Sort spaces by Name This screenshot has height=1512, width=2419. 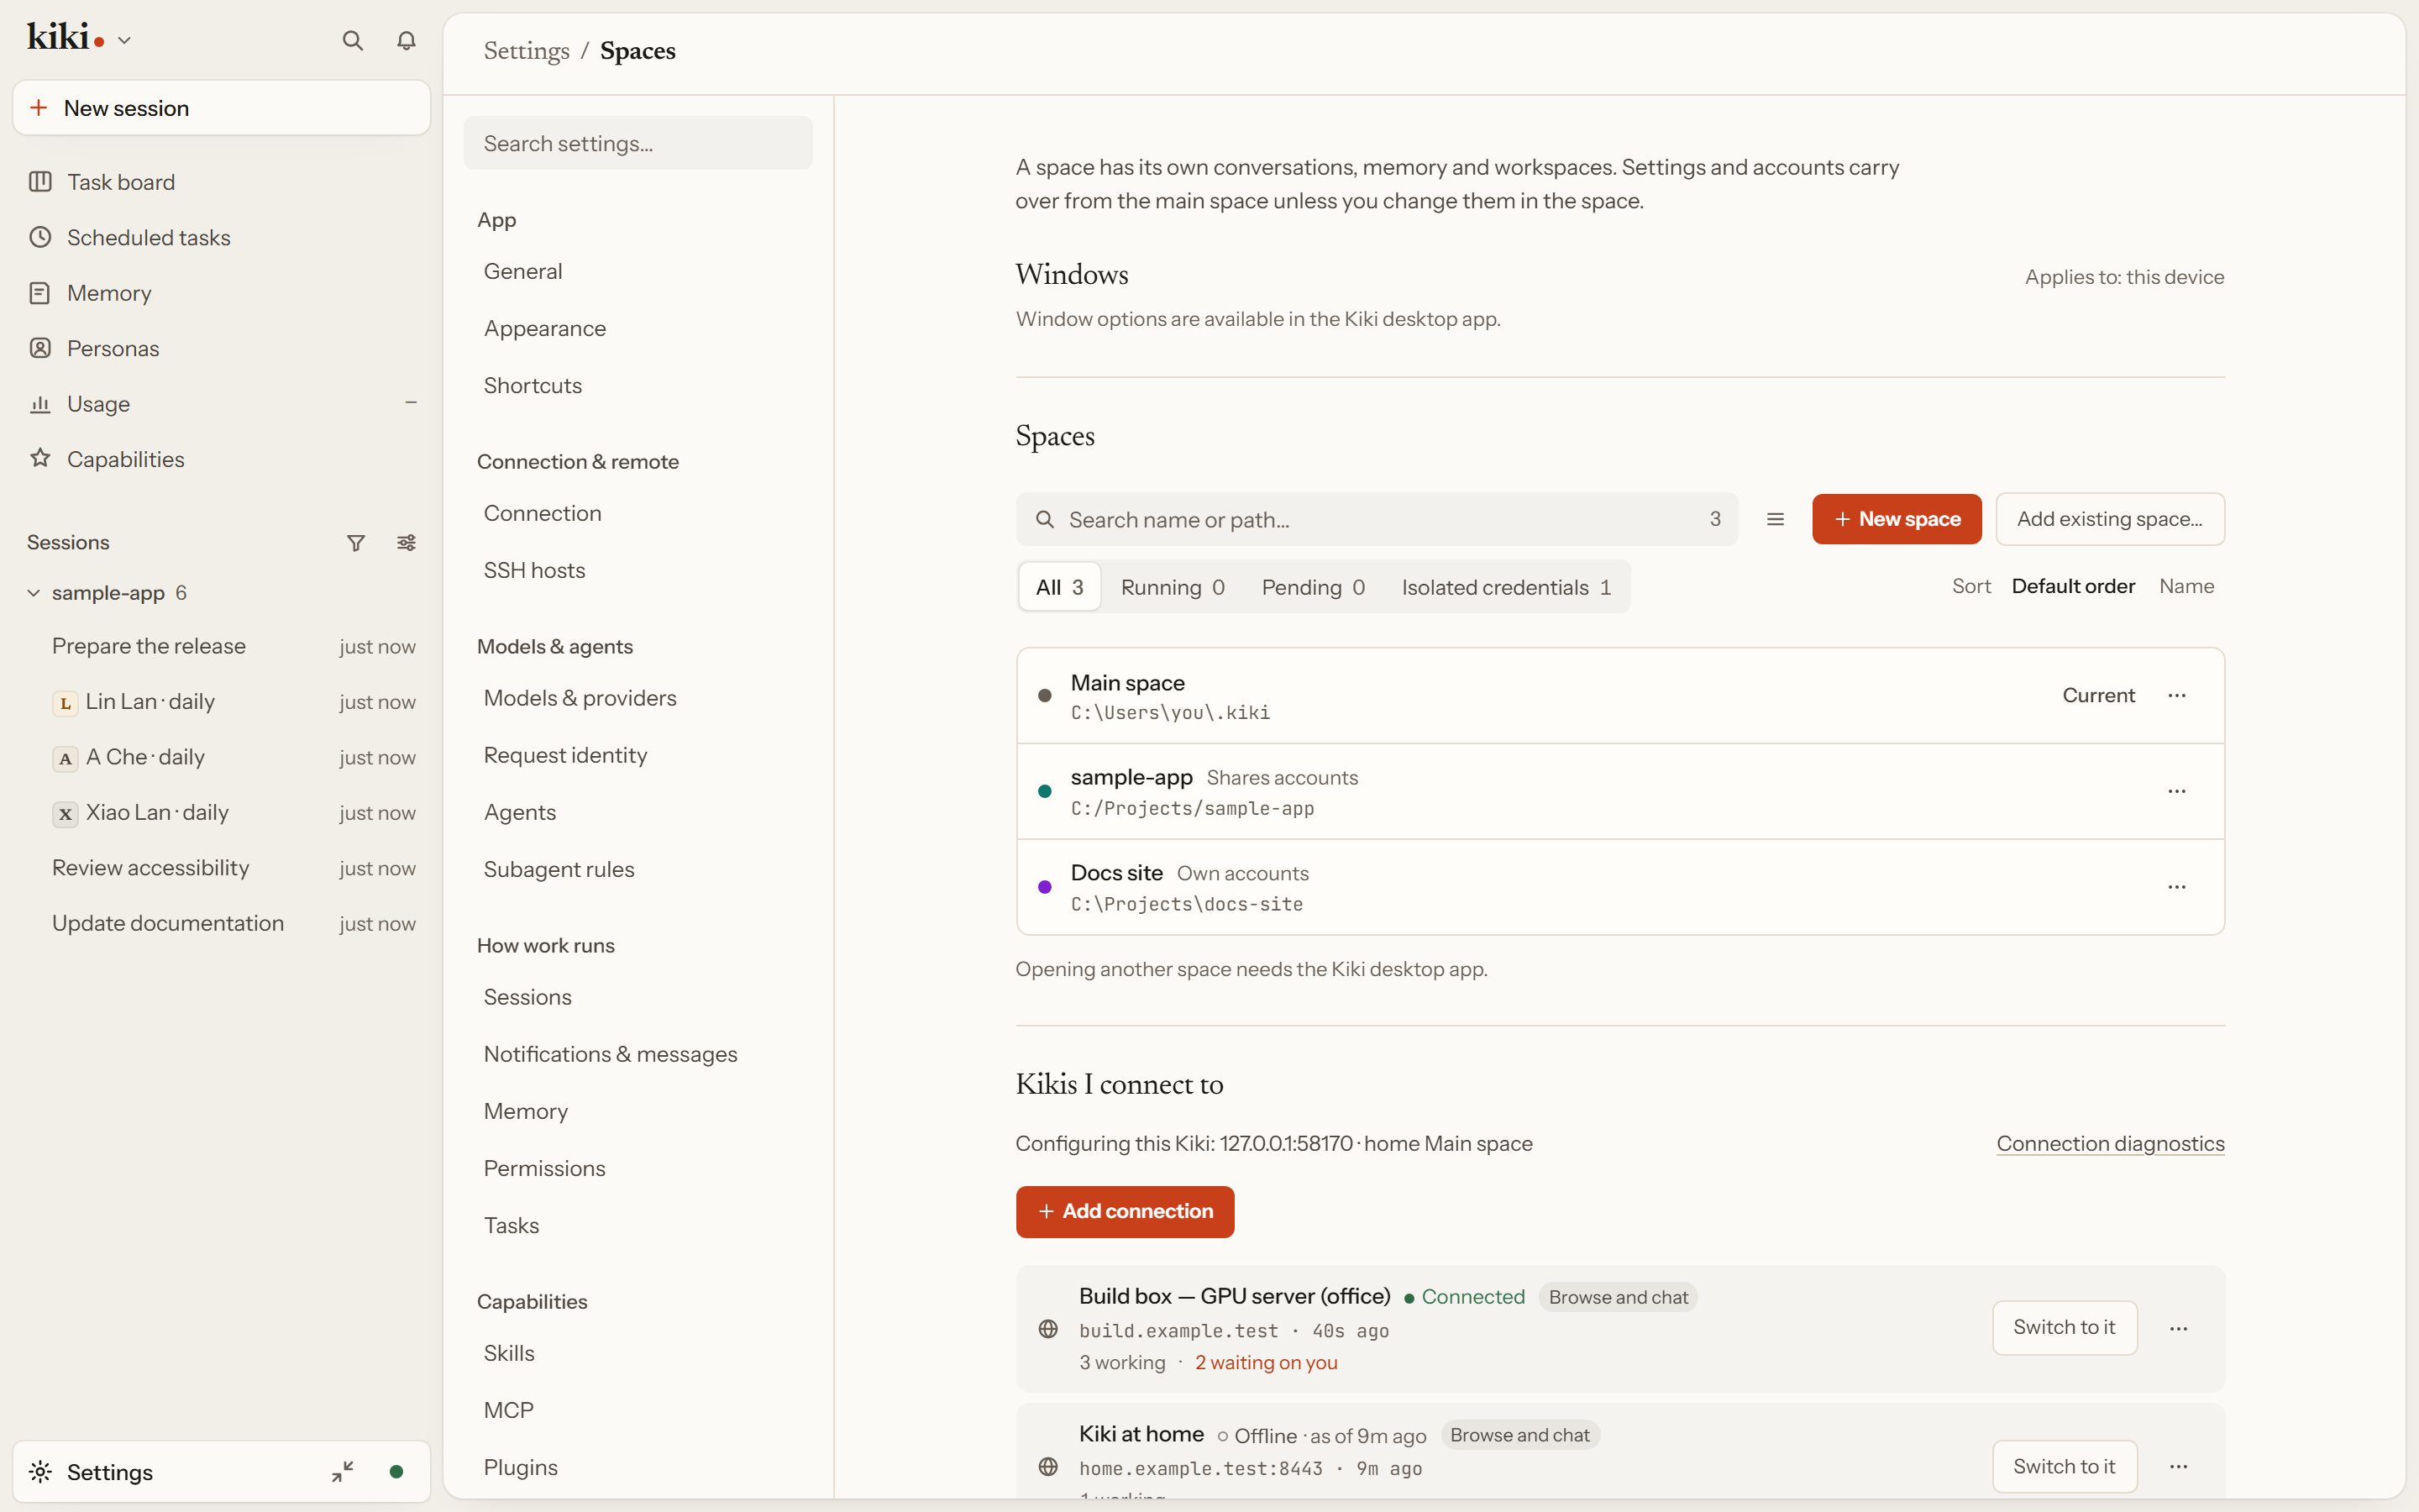pyautogui.click(x=2186, y=586)
